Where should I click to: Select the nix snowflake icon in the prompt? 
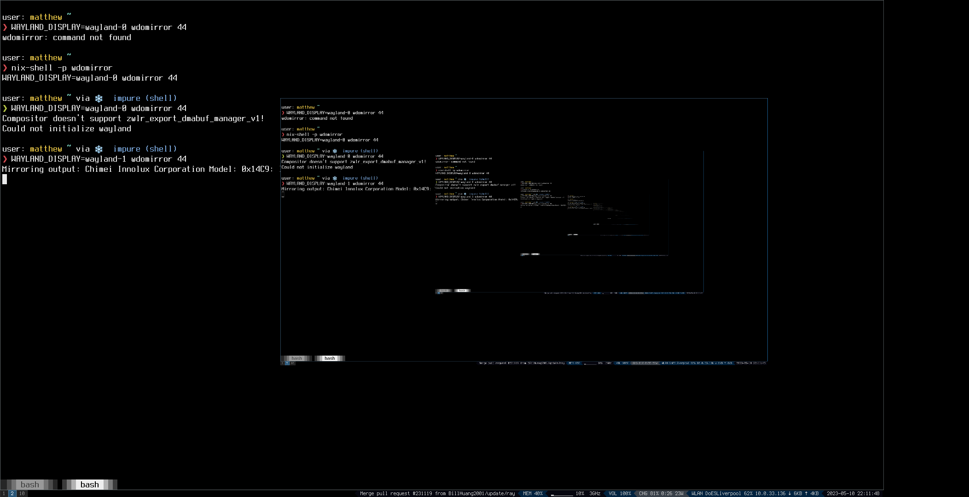pos(99,148)
